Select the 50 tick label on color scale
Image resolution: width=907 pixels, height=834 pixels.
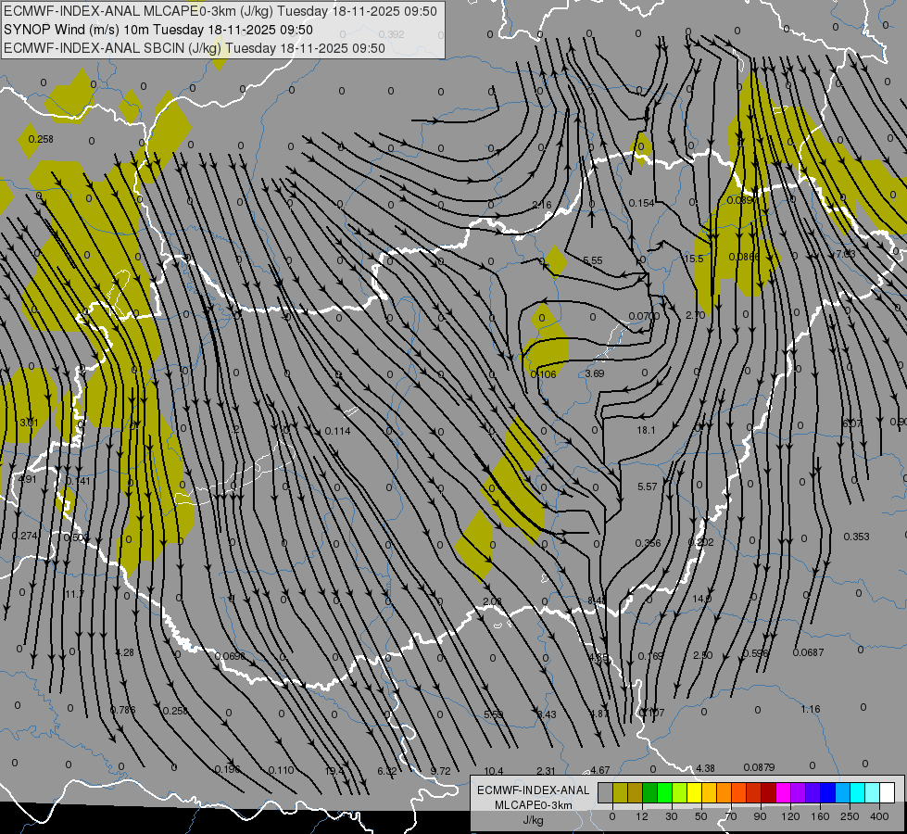pyautogui.click(x=701, y=816)
